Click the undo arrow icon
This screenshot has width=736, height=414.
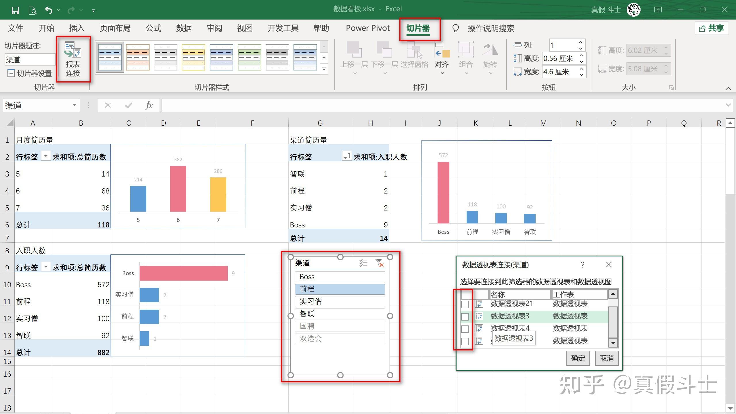click(49, 11)
